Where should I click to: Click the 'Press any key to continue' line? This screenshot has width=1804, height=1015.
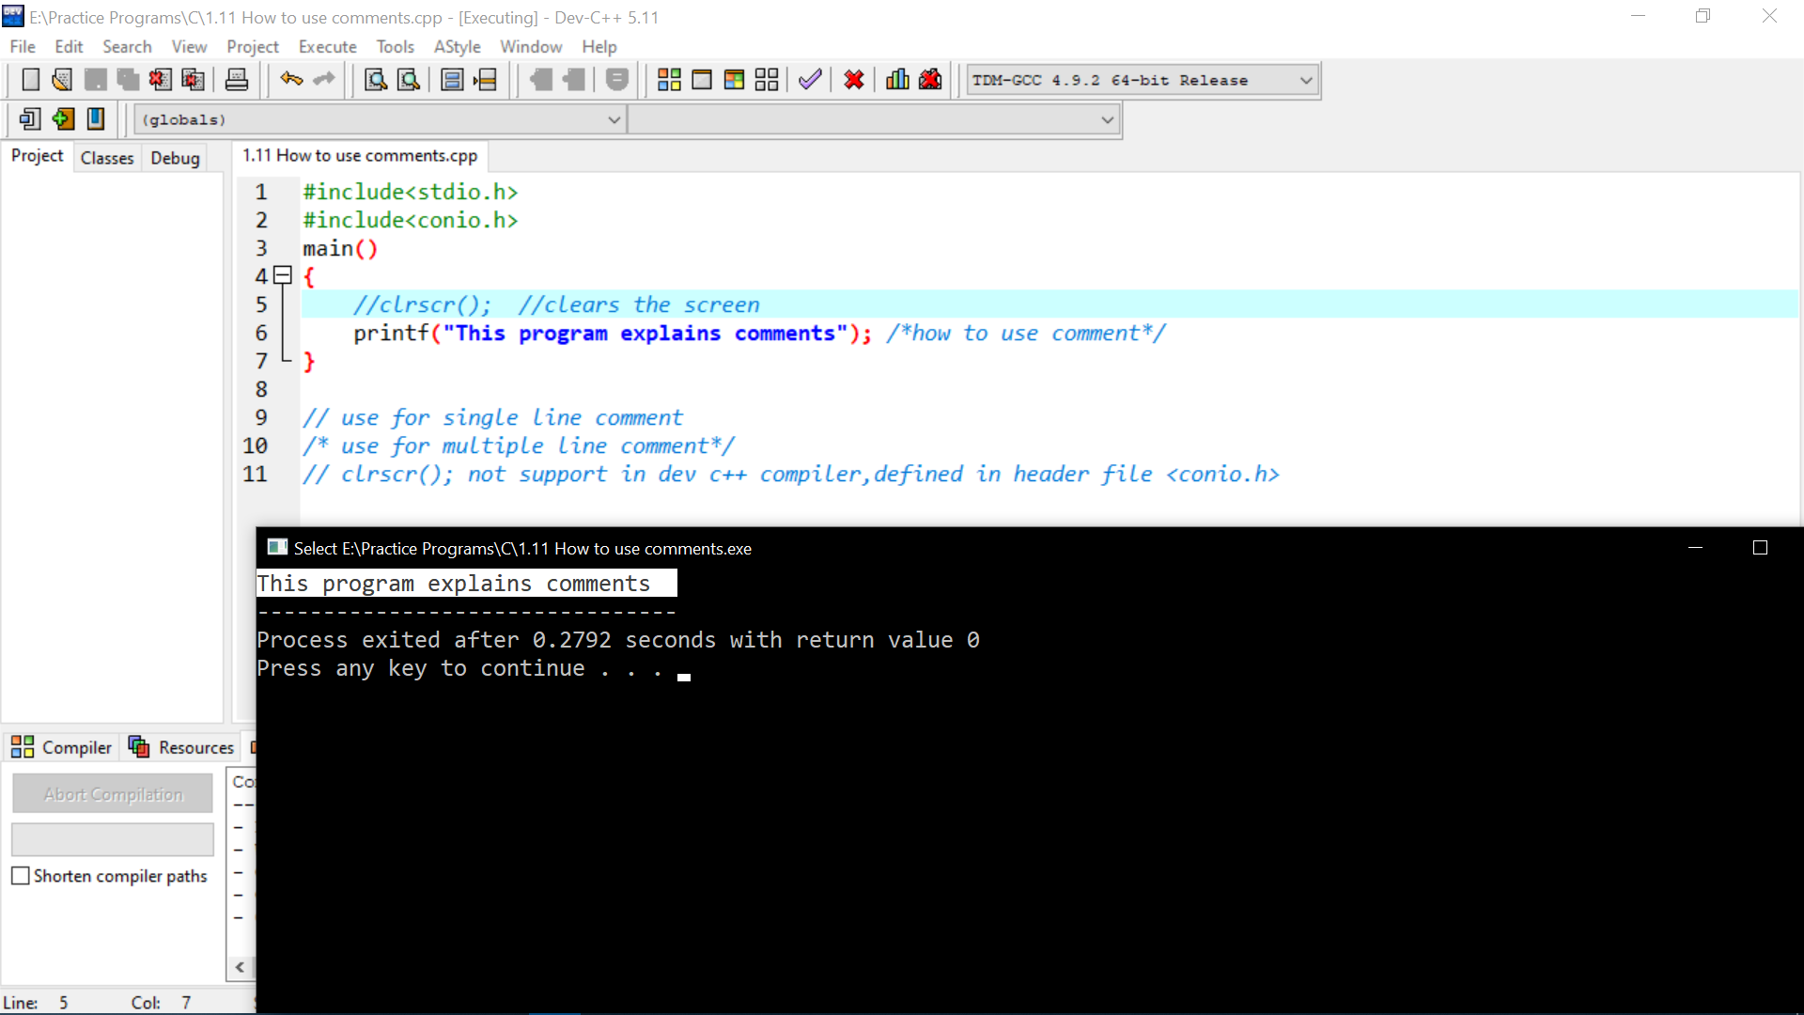coord(460,668)
